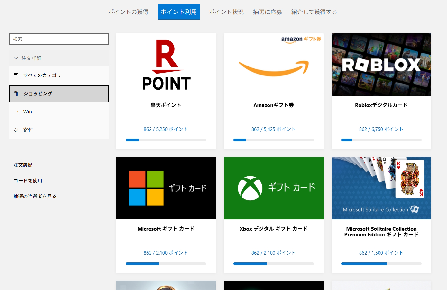Click inside the 検索 search field
The height and width of the screenshot is (290, 447).
click(59, 39)
